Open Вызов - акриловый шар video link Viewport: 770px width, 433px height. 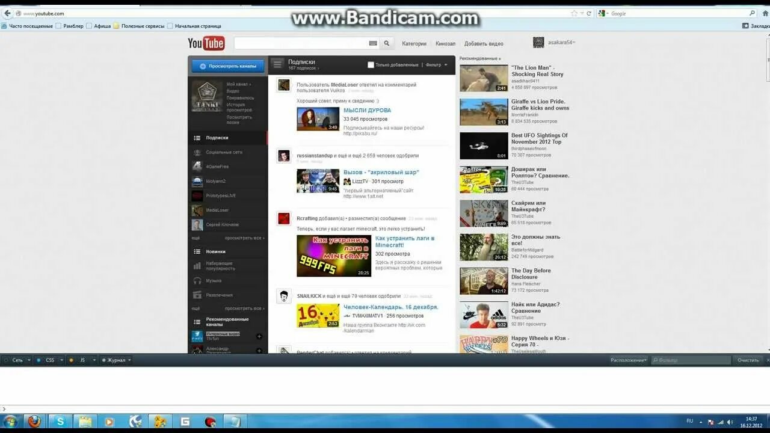pyautogui.click(x=381, y=173)
